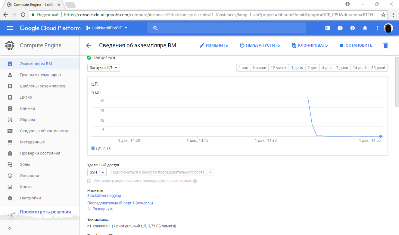The image size is (399, 235).
Task: Toggle ЦП legend series checkbox
Action: [93, 149]
